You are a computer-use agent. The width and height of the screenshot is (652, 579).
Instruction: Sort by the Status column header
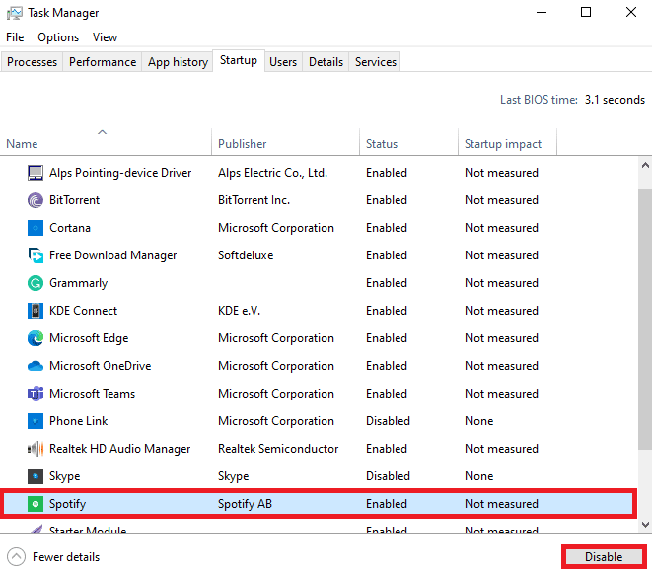point(408,141)
